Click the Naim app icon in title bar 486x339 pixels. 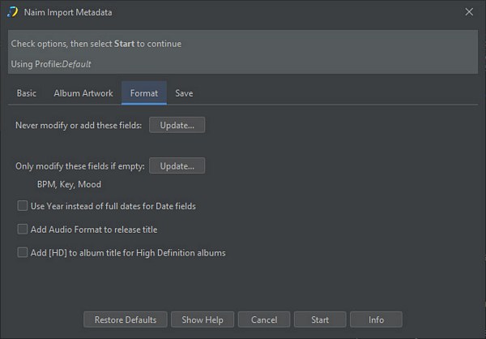click(12, 12)
